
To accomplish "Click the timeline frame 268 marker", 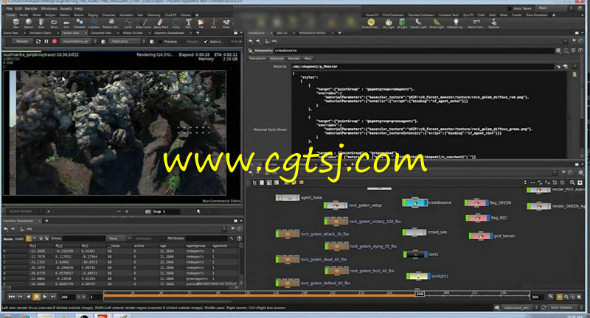I will [420, 294].
